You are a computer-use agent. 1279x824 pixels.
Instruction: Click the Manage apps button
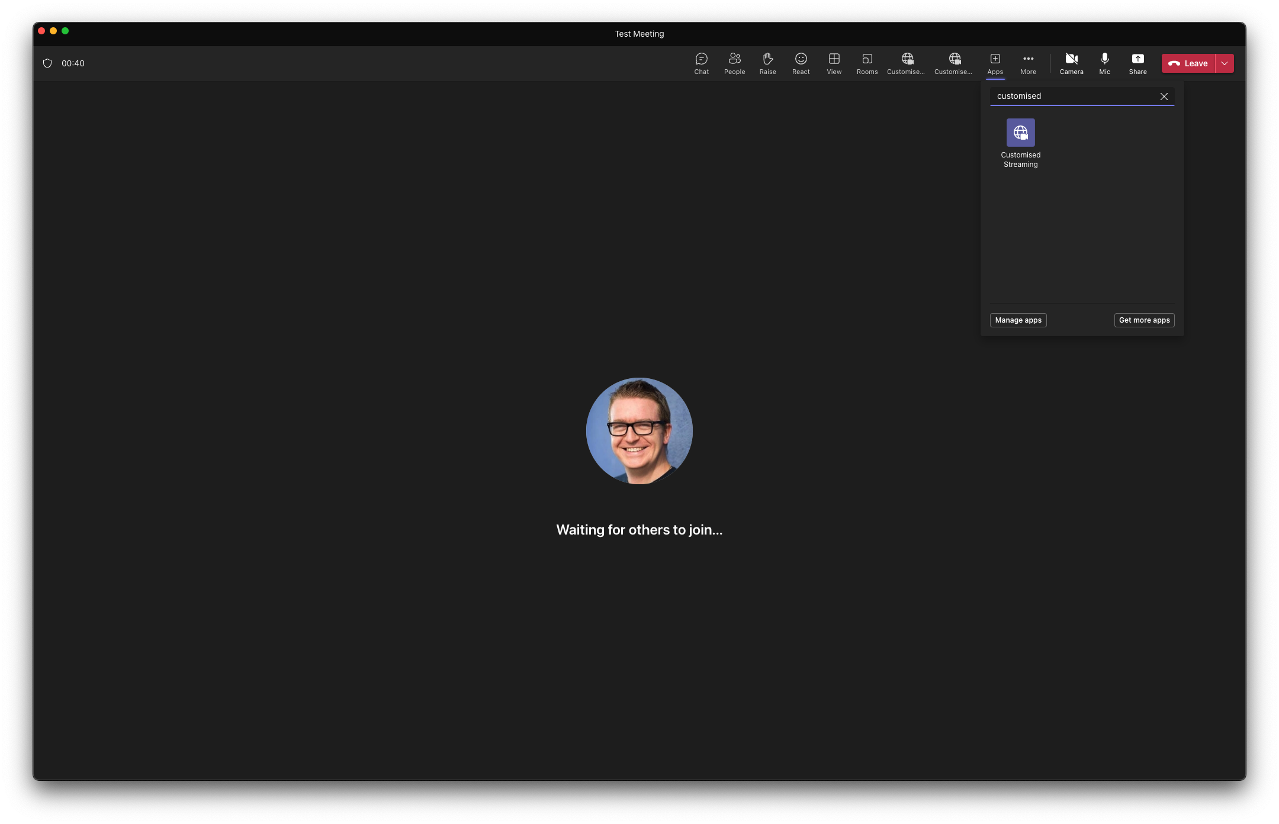(1018, 320)
